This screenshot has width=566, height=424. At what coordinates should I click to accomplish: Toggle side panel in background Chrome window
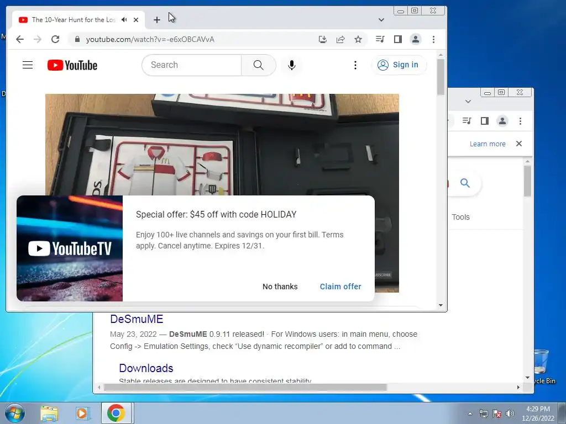(x=484, y=121)
